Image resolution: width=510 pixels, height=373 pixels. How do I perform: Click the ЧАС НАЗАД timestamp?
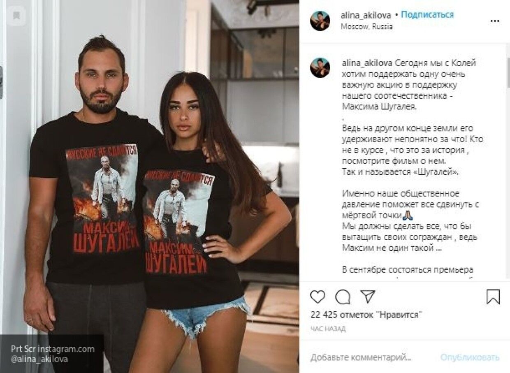pos(328,329)
